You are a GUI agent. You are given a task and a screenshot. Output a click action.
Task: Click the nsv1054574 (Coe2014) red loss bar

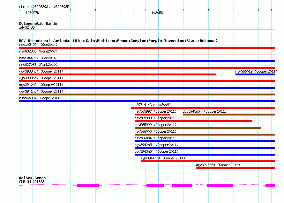(147, 48)
